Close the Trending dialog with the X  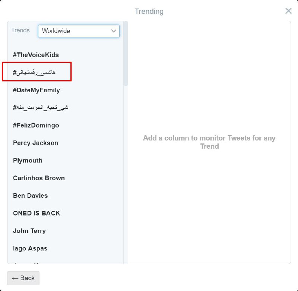[288, 11]
